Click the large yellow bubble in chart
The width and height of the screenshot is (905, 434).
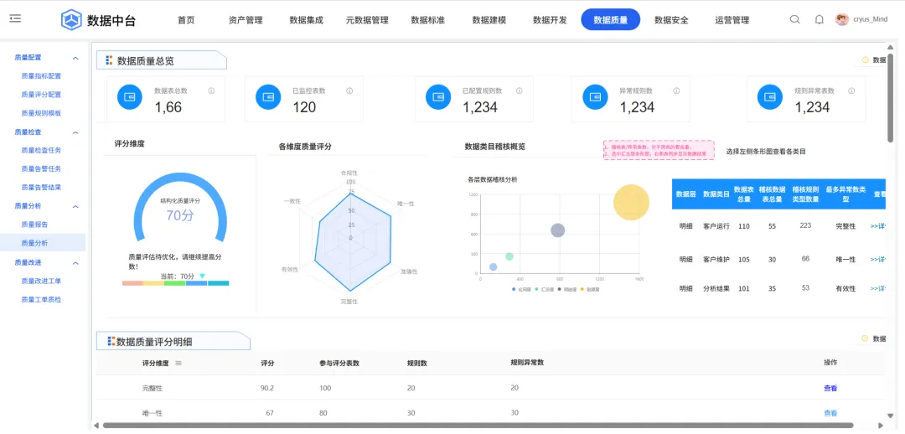[632, 203]
